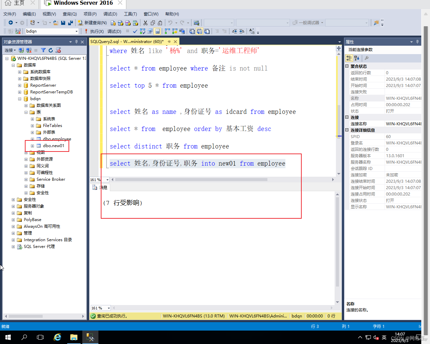Click Results to File icon

[207, 31]
